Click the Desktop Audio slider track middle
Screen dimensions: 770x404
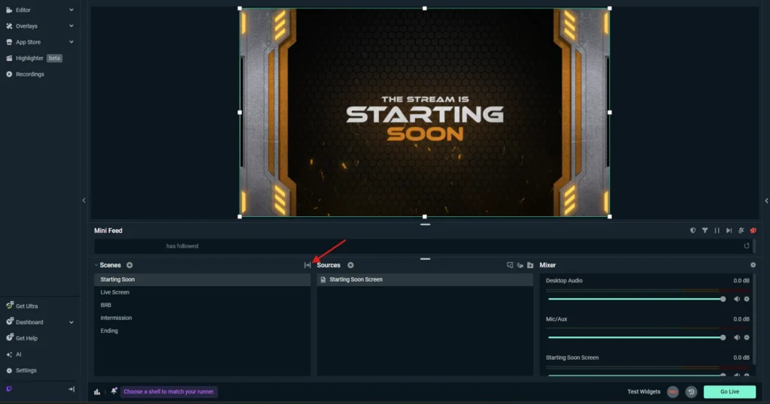(635, 299)
